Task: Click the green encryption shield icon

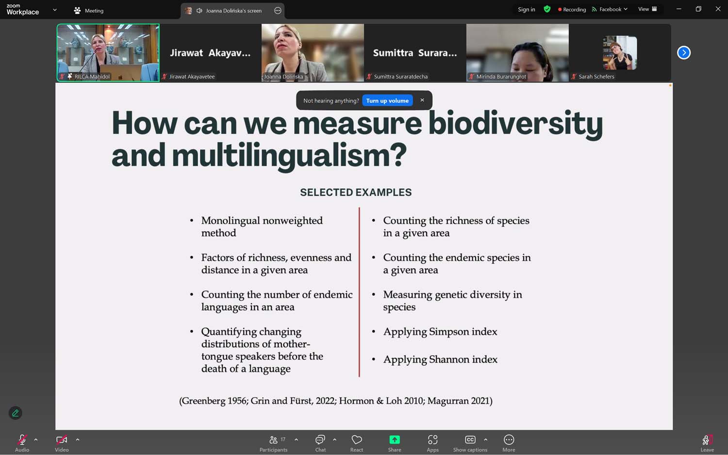Action: click(547, 9)
